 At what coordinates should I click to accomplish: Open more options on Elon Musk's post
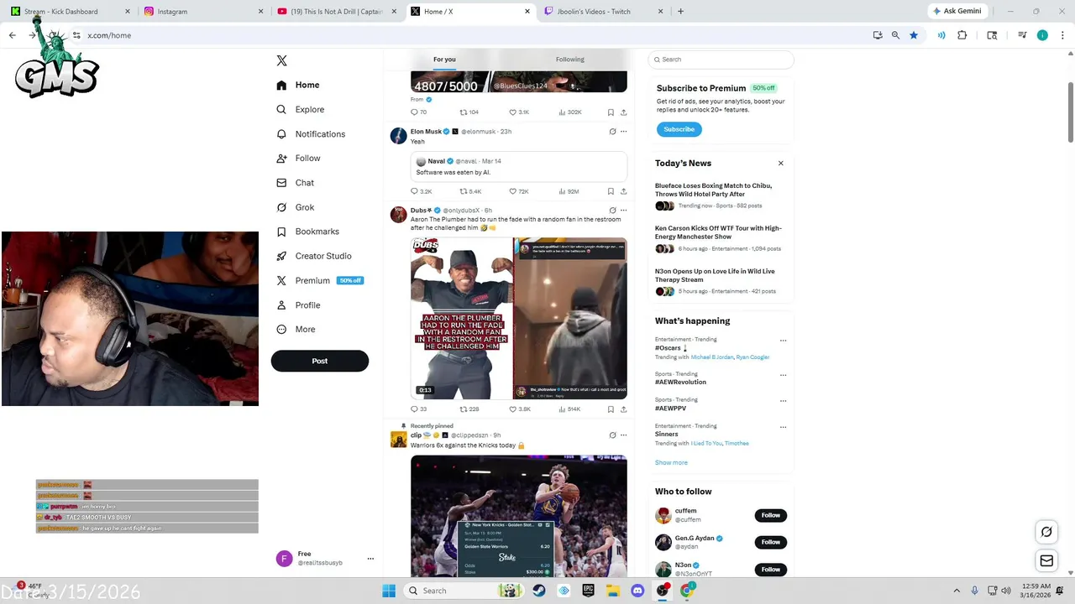[623, 132]
